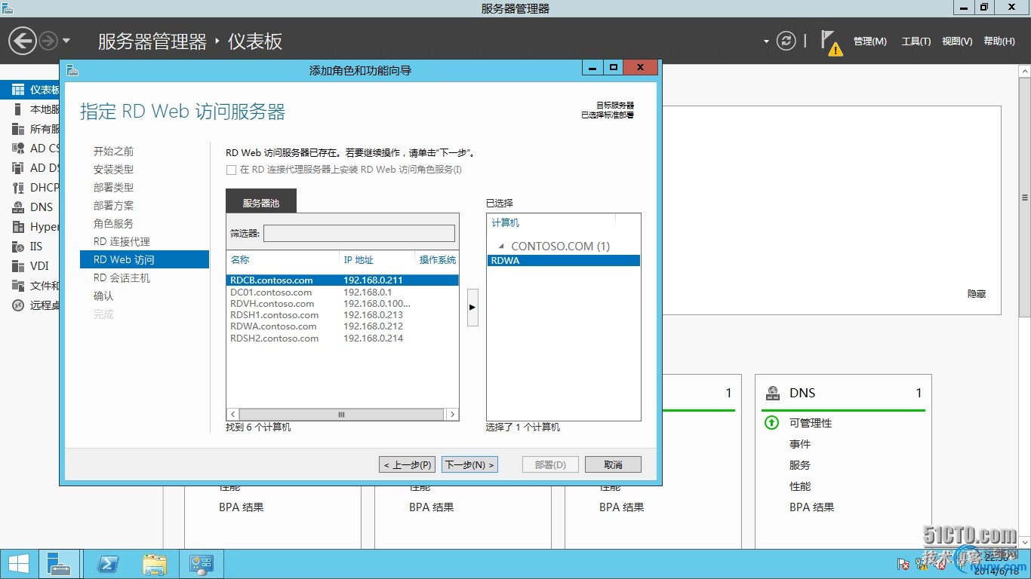
Task: Open BPA 结果 in the DNS tile
Action: pos(812,507)
